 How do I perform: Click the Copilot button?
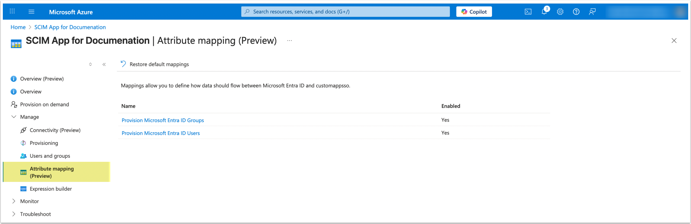point(474,12)
